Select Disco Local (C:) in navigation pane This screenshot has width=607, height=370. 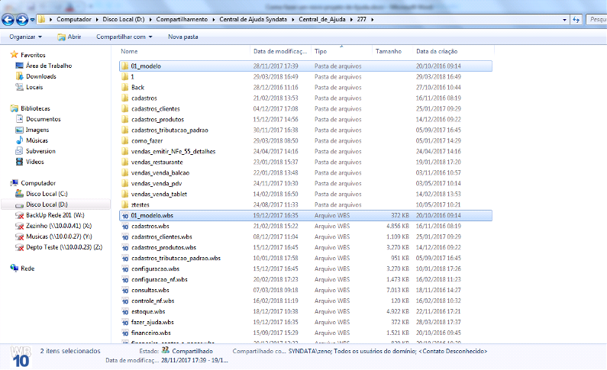click(46, 194)
